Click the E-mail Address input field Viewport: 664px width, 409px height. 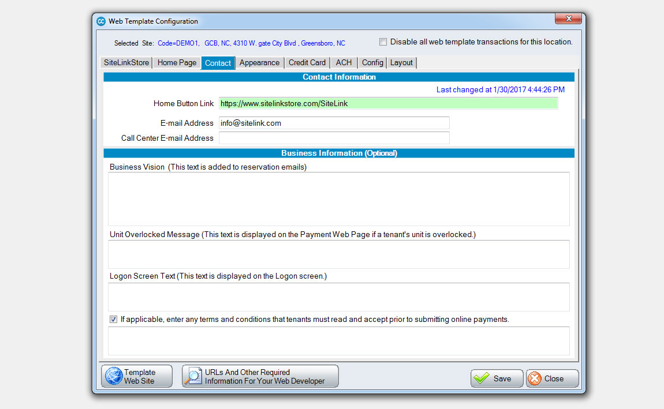point(334,123)
